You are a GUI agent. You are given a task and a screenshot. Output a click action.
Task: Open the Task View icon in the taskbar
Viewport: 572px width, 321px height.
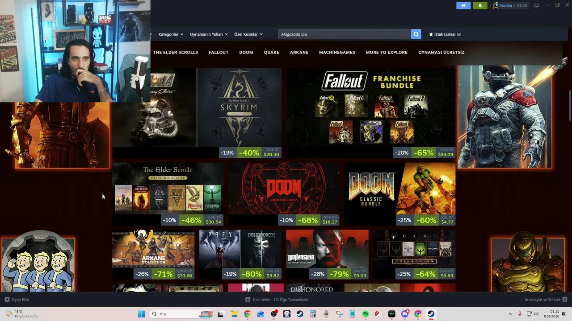point(220,314)
